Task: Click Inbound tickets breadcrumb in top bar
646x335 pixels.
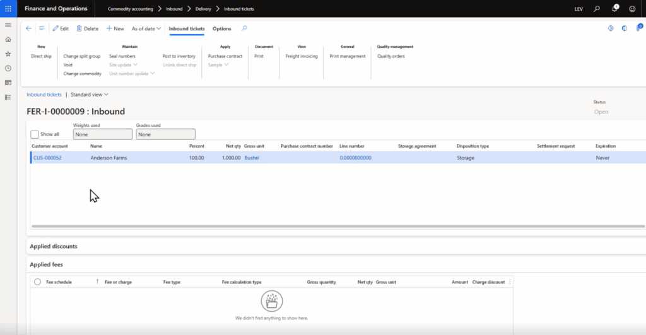Action: pyautogui.click(x=239, y=9)
